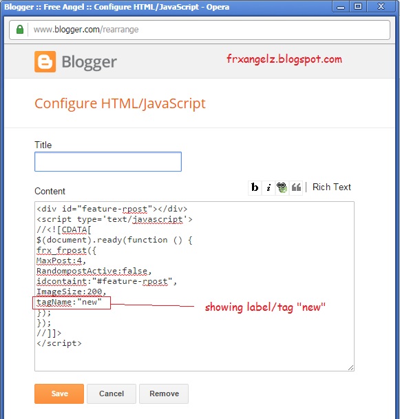This screenshot has height=419, width=400.
Task: Click the Title field label
Action: point(43,145)
